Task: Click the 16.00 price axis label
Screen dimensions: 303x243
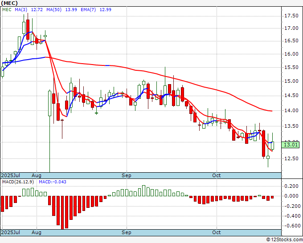Action: [291, 54]
